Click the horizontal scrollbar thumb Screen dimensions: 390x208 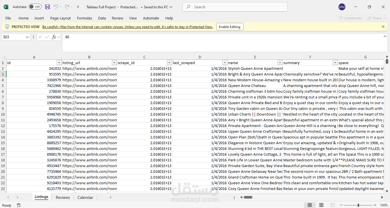click(x=248, y=197)
